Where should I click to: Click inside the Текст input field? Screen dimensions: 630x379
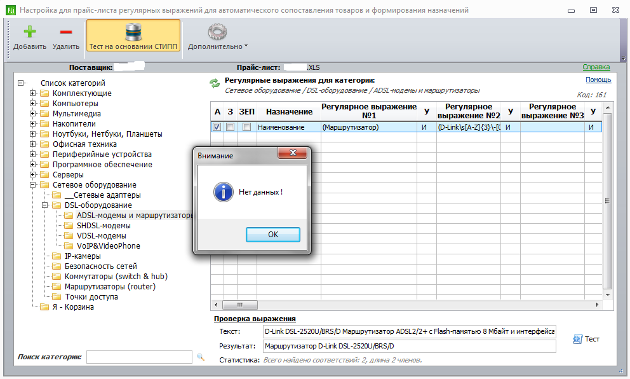tap(410, 331)
